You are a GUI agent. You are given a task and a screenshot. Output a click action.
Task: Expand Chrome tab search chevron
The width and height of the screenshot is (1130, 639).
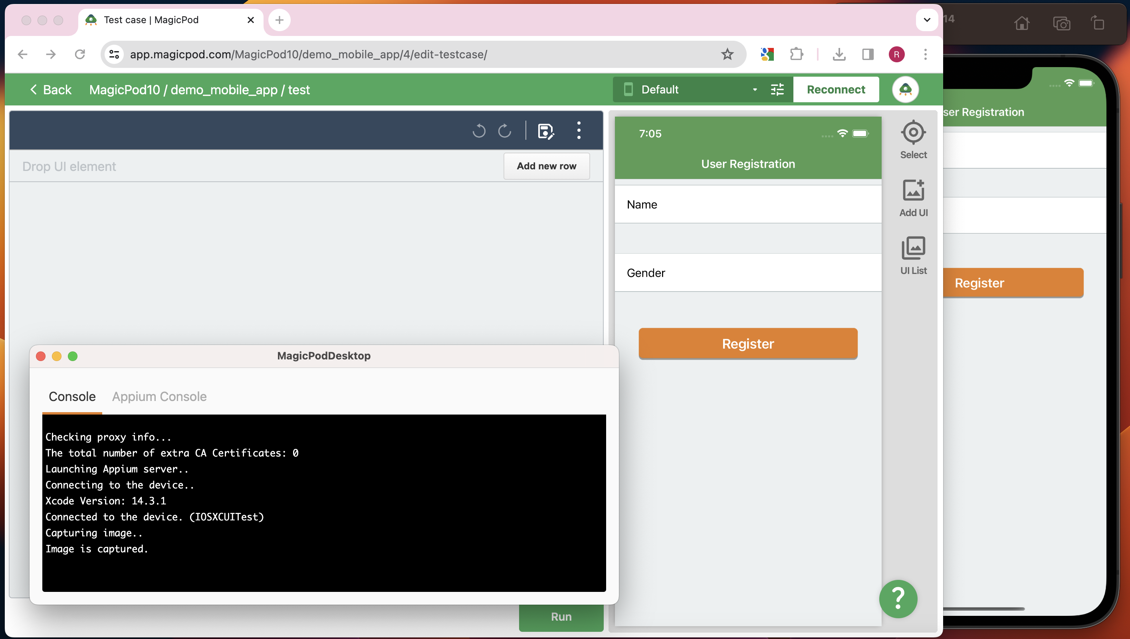(x=927, y=20)
